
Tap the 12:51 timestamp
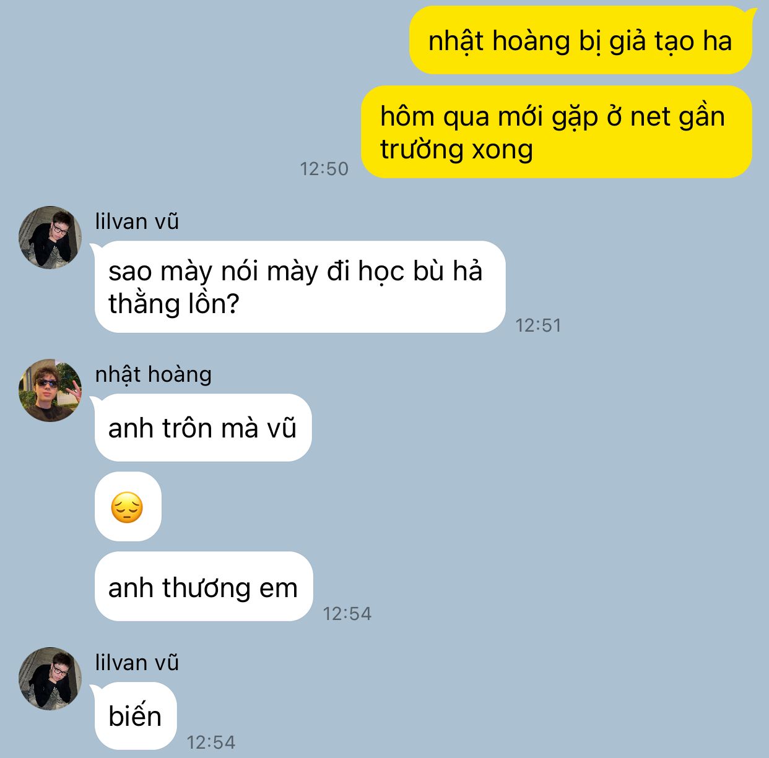[539, 325]
